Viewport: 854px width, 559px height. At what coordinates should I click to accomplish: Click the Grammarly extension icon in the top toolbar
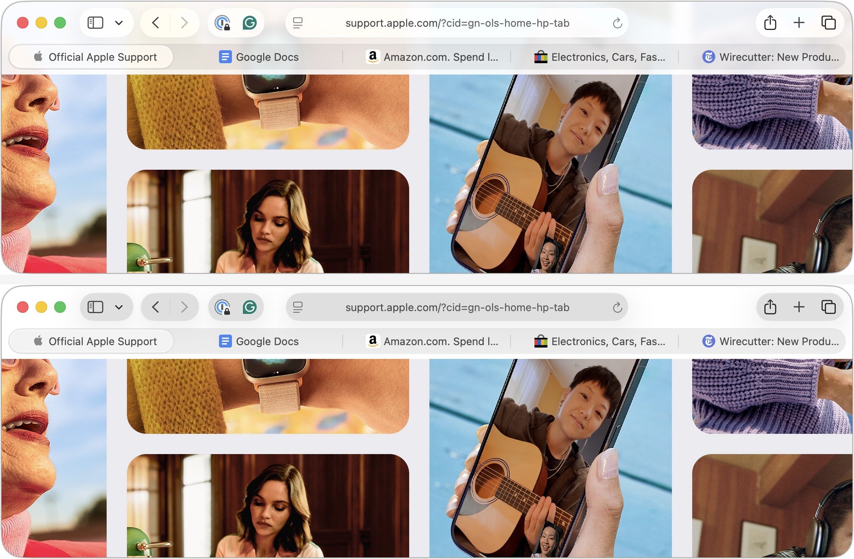(x=249, y=23)
